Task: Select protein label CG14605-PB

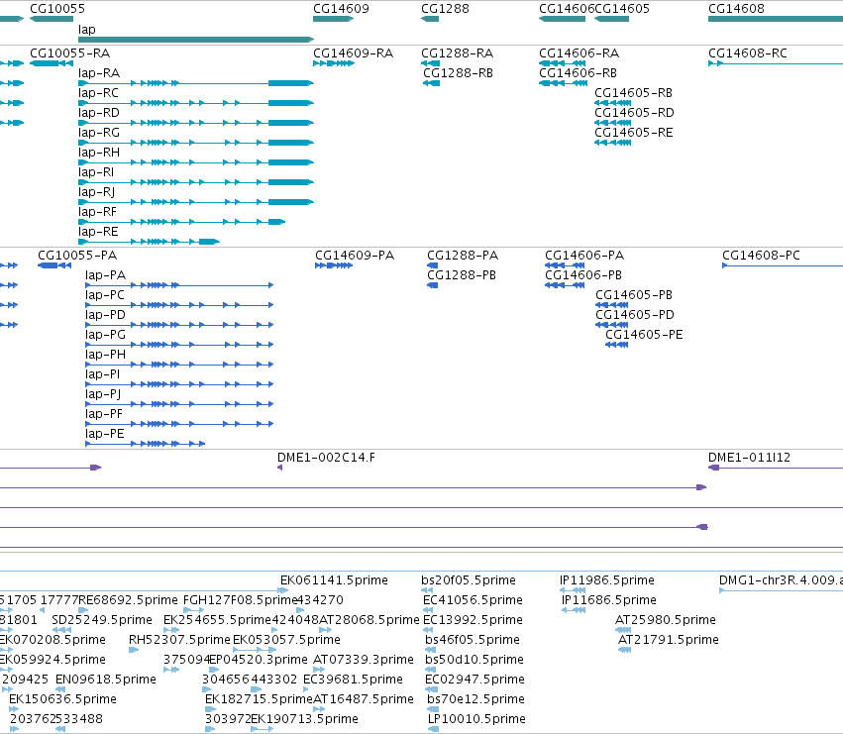Action: [634, 295]
